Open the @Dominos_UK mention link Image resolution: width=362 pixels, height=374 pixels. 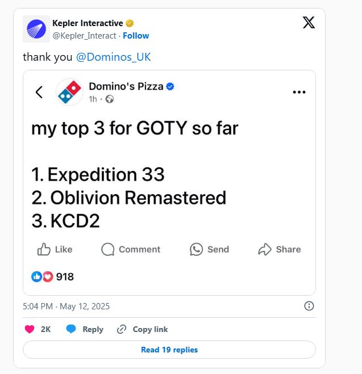[x=113, y=57]
